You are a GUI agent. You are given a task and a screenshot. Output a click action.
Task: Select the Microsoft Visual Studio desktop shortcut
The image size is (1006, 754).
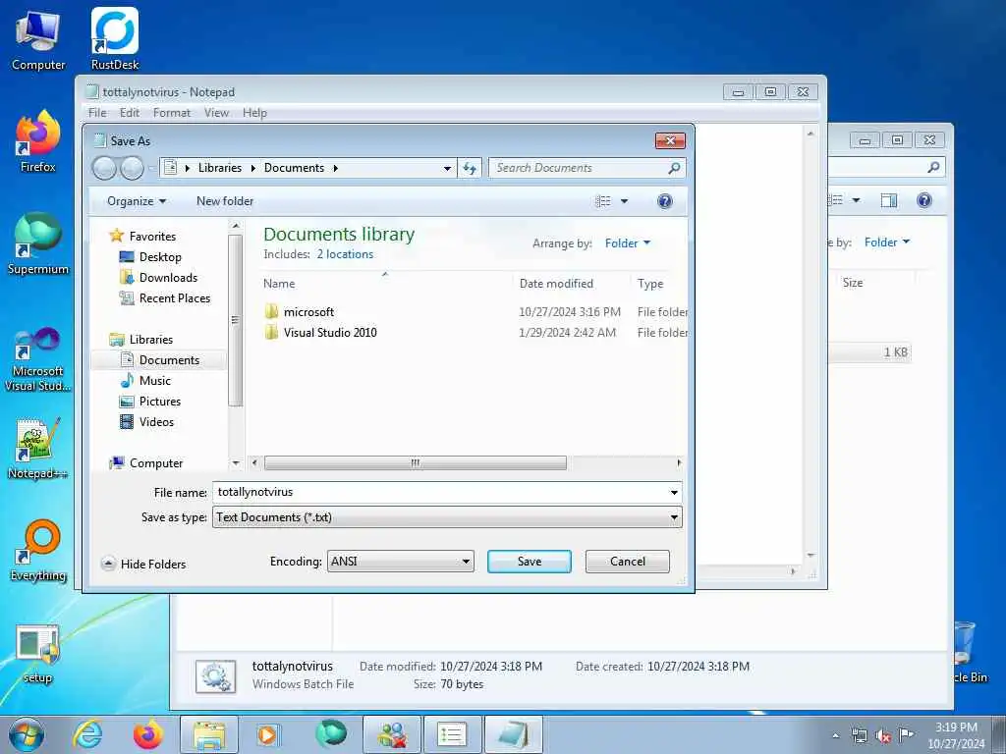pyautogui.click(x=38, y=359)
